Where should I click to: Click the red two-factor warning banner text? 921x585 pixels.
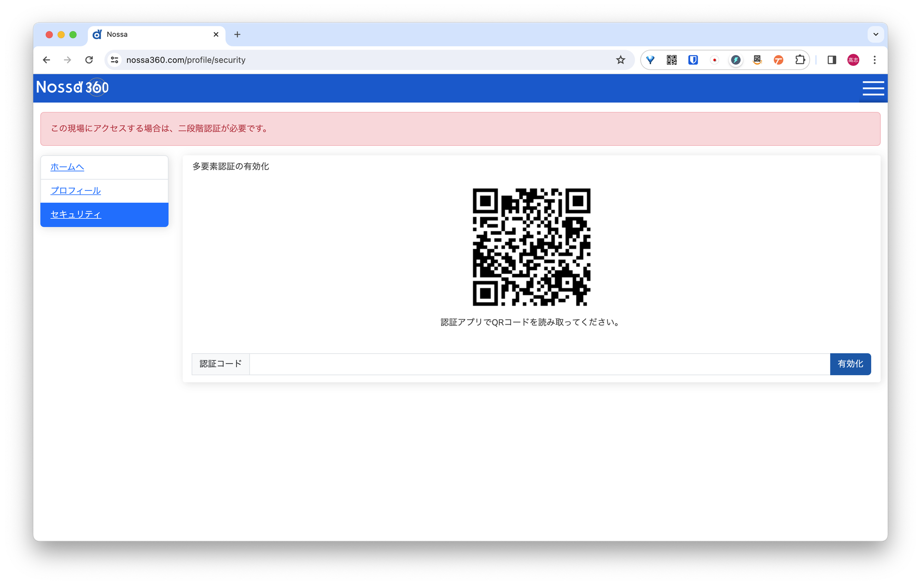[160, 129]
